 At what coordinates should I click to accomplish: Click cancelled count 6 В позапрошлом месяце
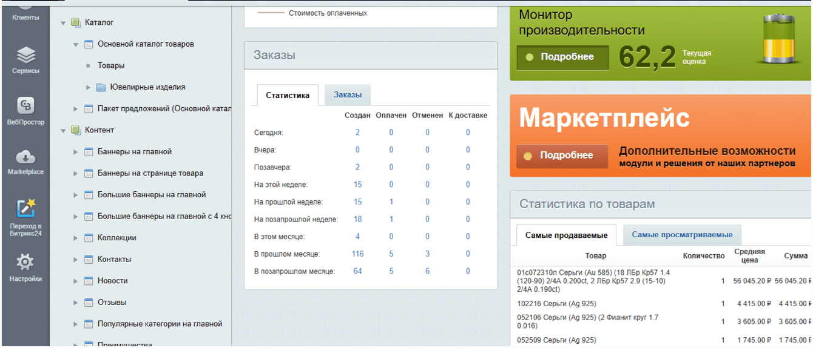point(427,271)
